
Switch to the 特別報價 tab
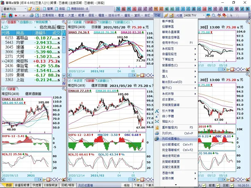(x=42, y=22)
